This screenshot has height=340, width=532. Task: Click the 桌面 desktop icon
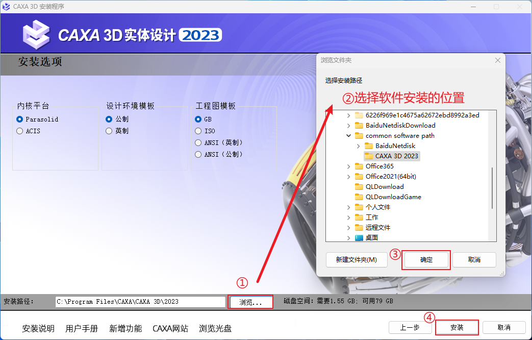(x=359, y=237)
